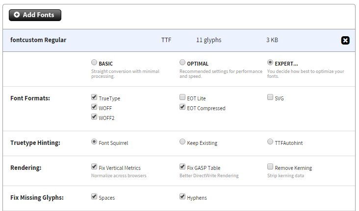Choose the OPTIMAL settings radio button

coord(182,62)
